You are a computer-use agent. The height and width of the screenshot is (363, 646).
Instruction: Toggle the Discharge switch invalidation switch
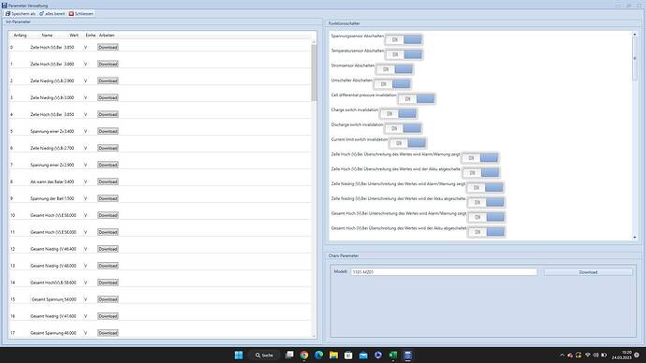pyautogui.click(x=403, y=128)
